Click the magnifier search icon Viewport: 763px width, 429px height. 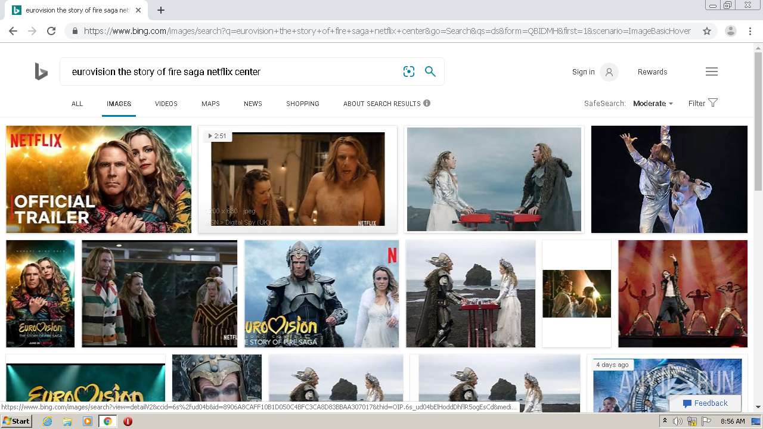click(430, 71)
